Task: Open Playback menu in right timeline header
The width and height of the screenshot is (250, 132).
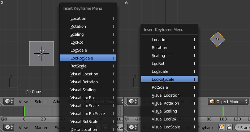Action: click(x=205, y=128)
